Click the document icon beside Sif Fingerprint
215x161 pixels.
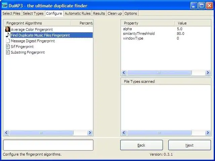pos(8,46)
